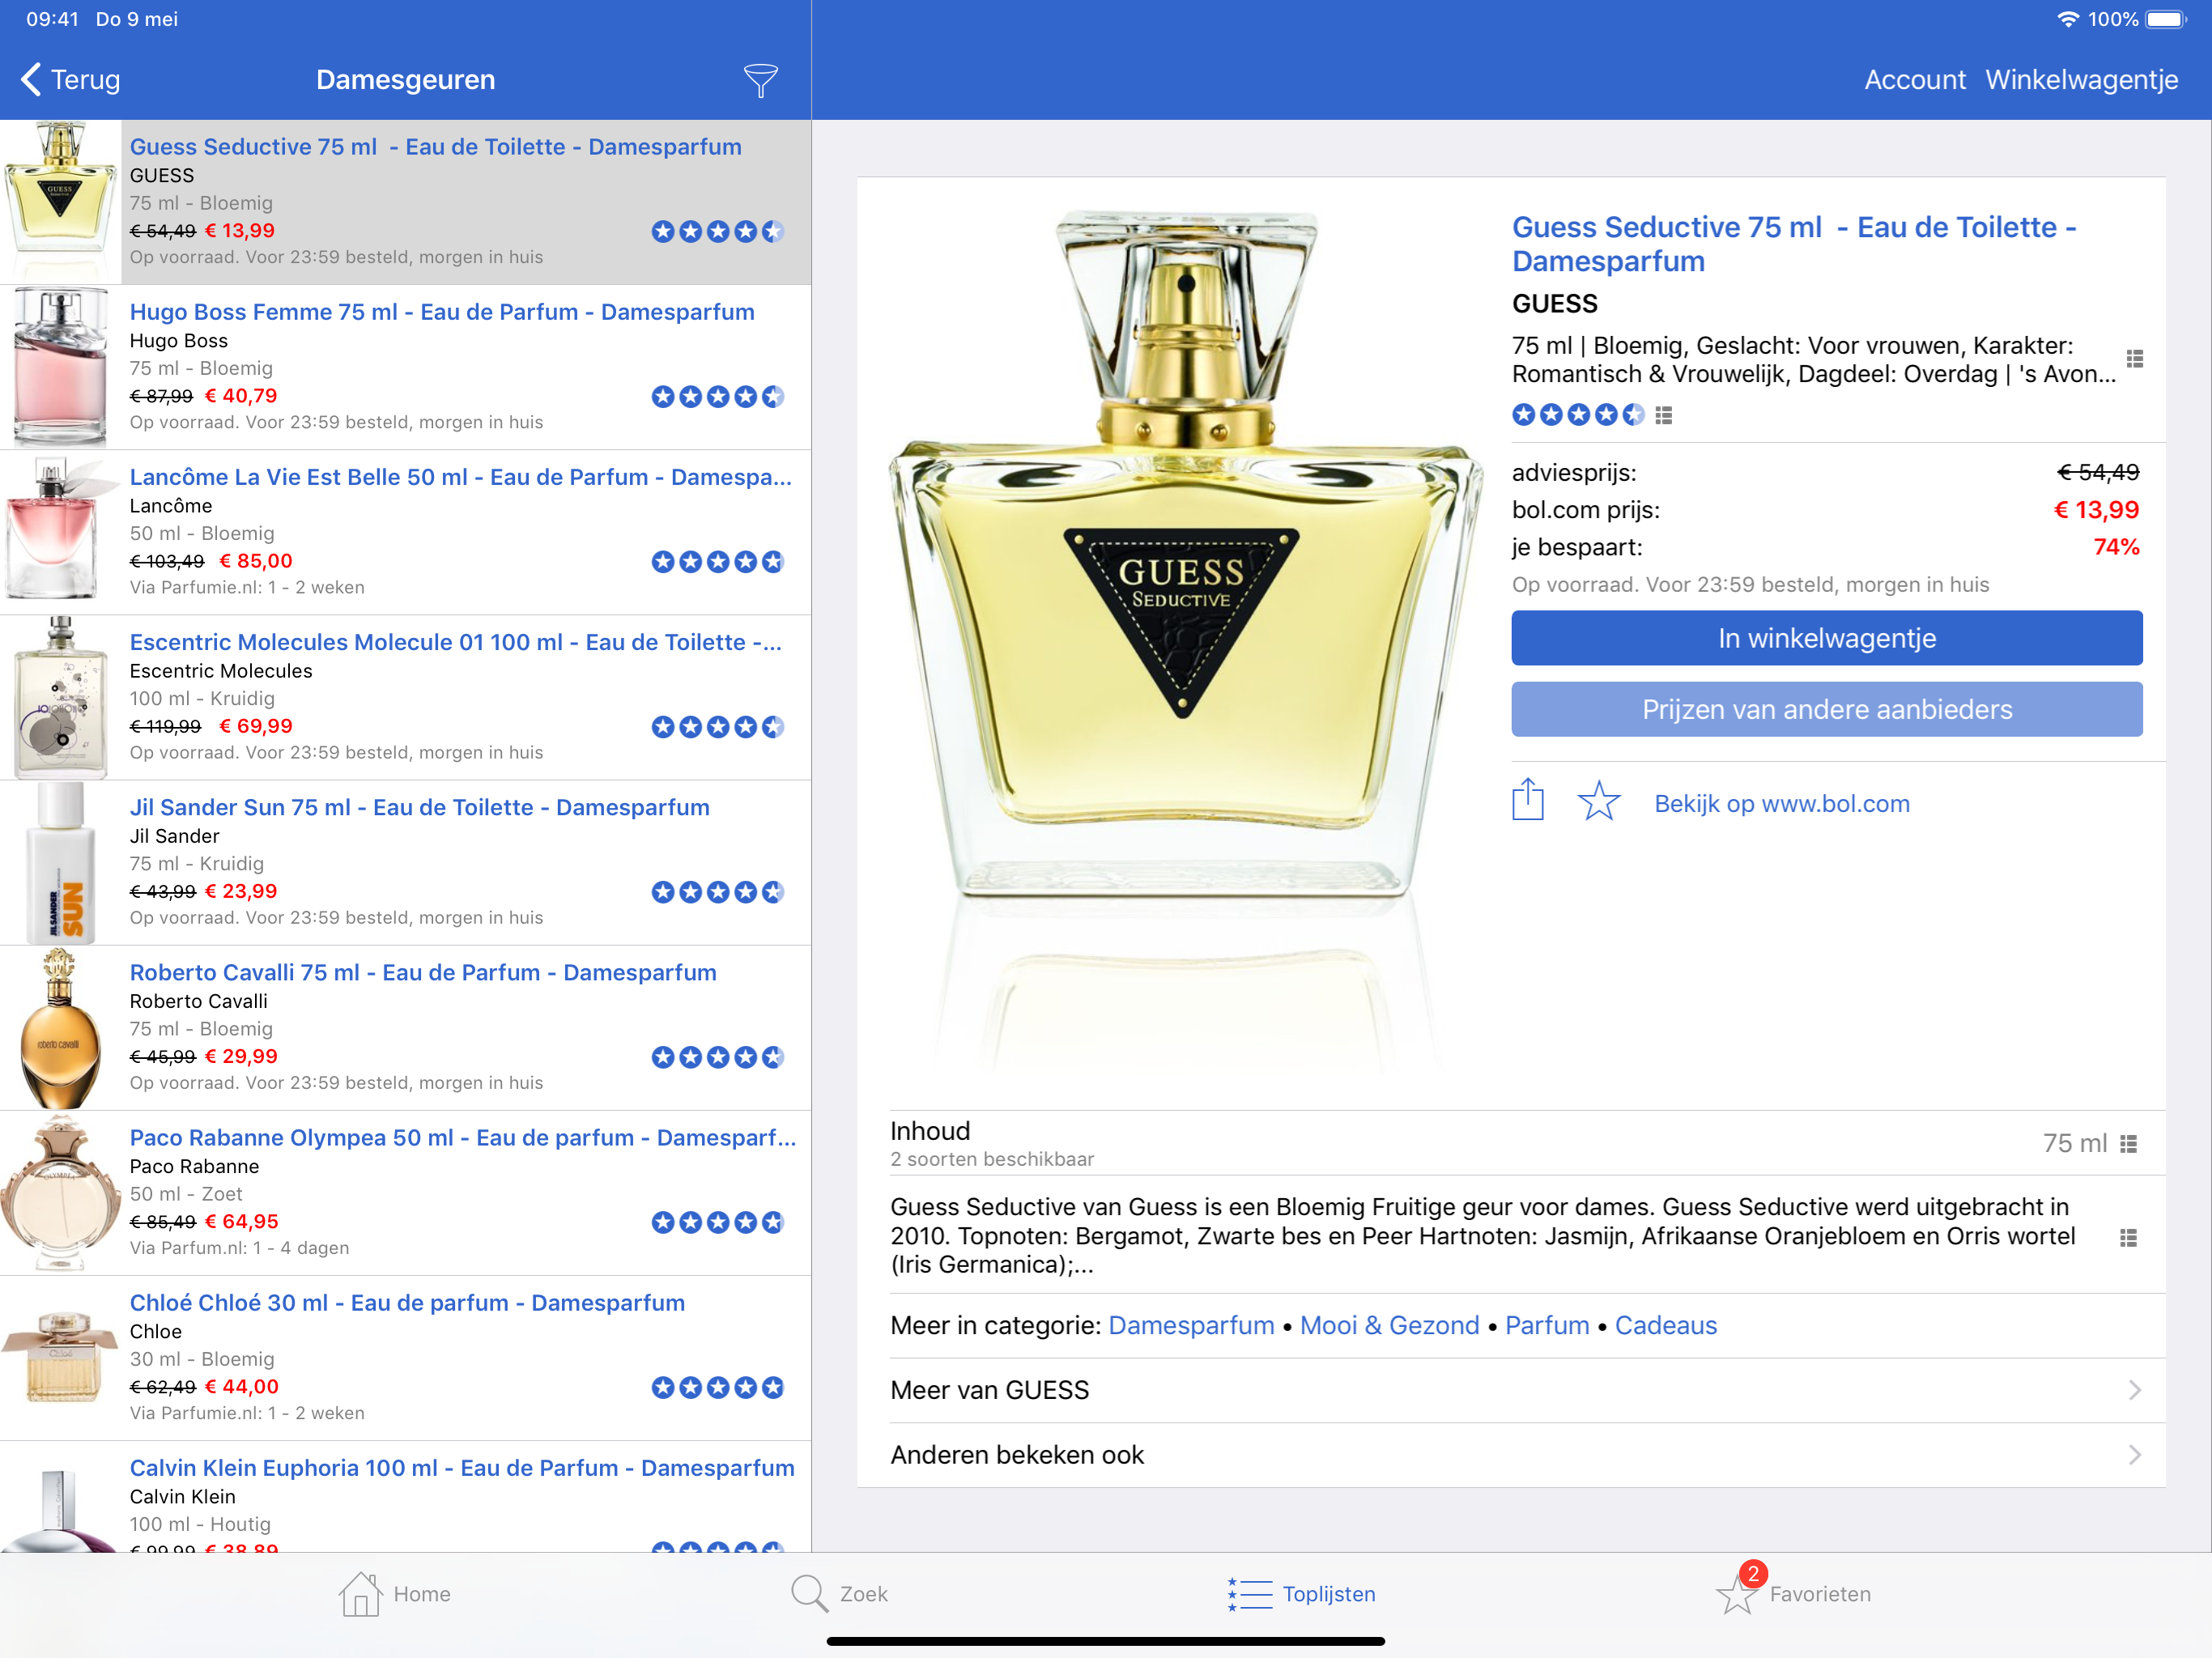Open the Parfum category link
This screenshot has width=2212, height=1658.
[1547, 1325]
